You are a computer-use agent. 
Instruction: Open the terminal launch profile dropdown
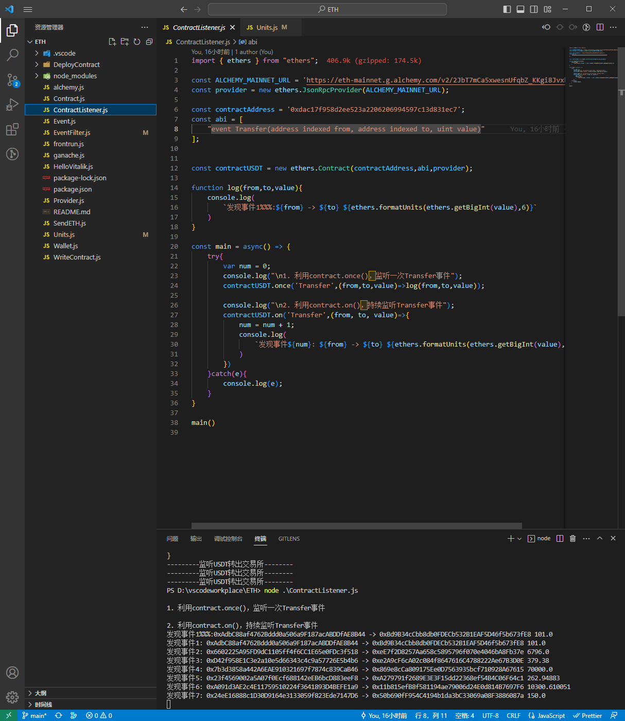pos(519,538)
